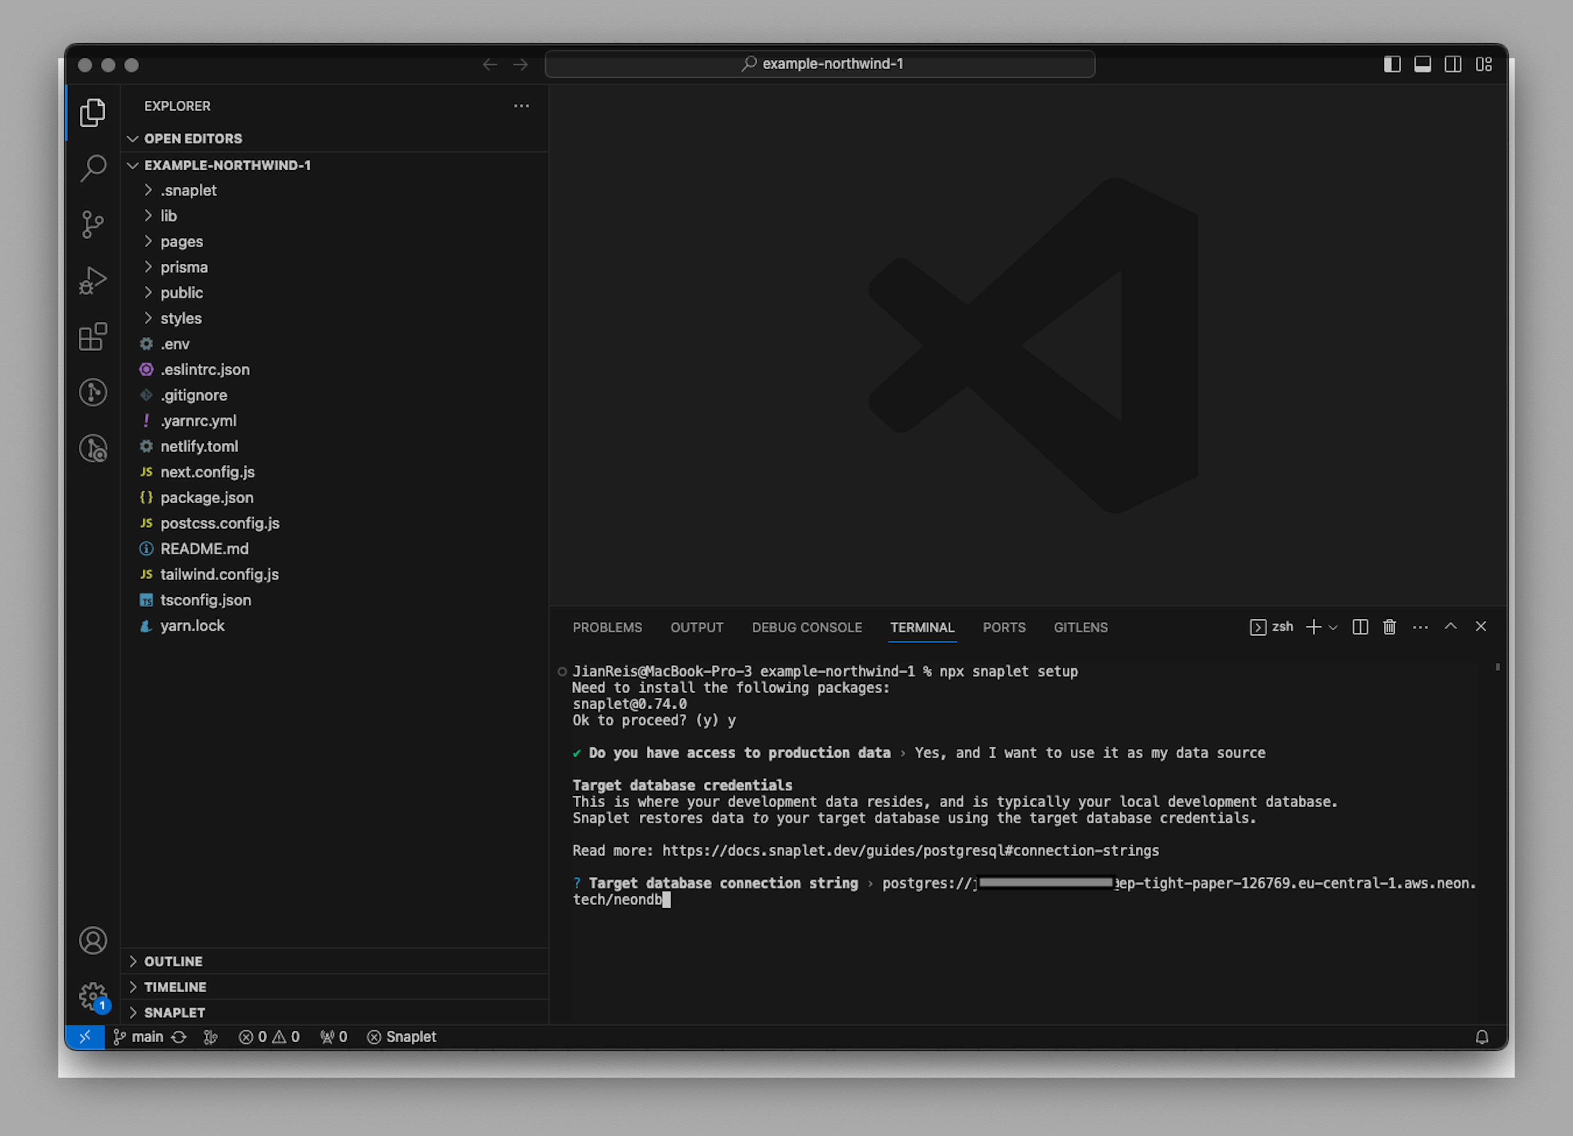Switch to the Problems tab
Viewport: 1573px width, 1136px height.
pyautogui.click(x=607, y=628)
